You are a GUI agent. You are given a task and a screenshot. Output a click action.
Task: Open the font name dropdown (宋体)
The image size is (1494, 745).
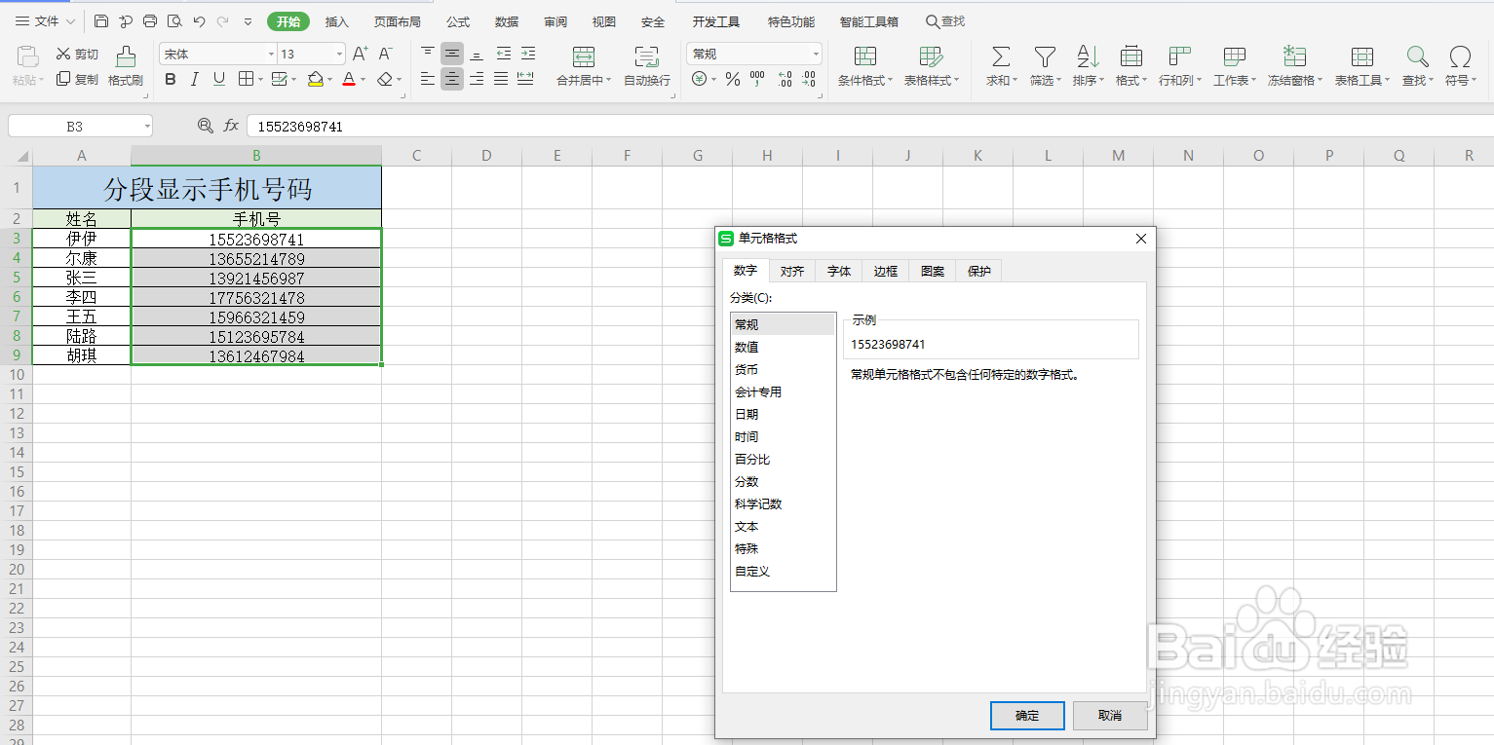click(x=271, y=55)
